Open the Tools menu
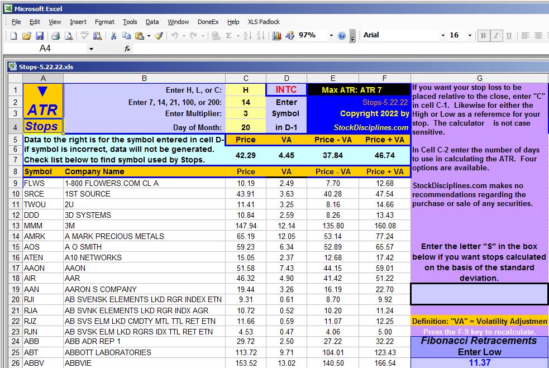549x368 pixels. pos(130,22)
